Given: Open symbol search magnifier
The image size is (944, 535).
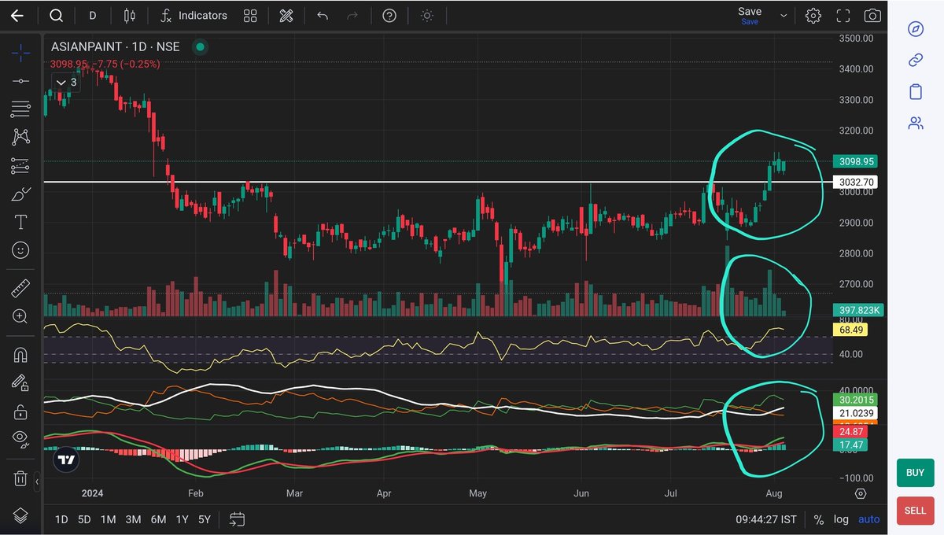Looking at the screenshot, I should 56,16.
